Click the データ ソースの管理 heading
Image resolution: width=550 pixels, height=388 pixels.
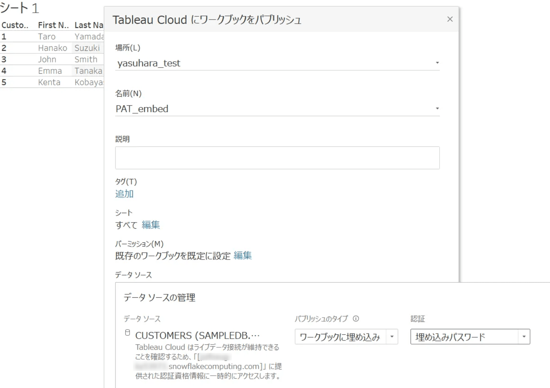click(x=159, y=298)
